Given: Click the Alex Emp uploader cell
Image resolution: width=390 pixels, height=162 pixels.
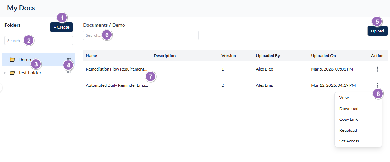Looking at the screenshot, I should point(264,85).
